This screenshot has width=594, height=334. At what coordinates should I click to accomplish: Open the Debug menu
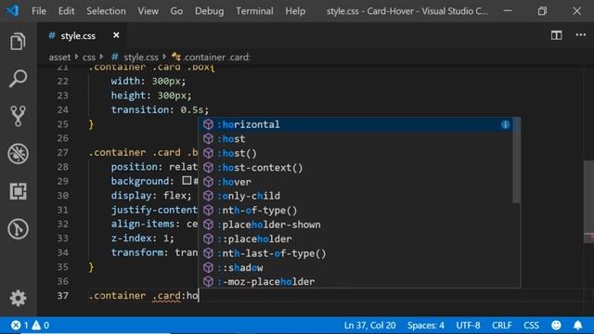[x=209, y=11]
